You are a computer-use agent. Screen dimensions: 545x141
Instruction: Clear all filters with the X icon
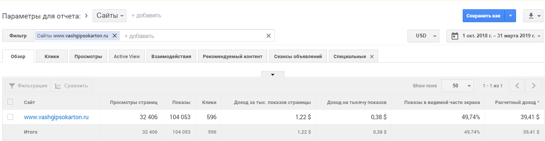point(268,36)
